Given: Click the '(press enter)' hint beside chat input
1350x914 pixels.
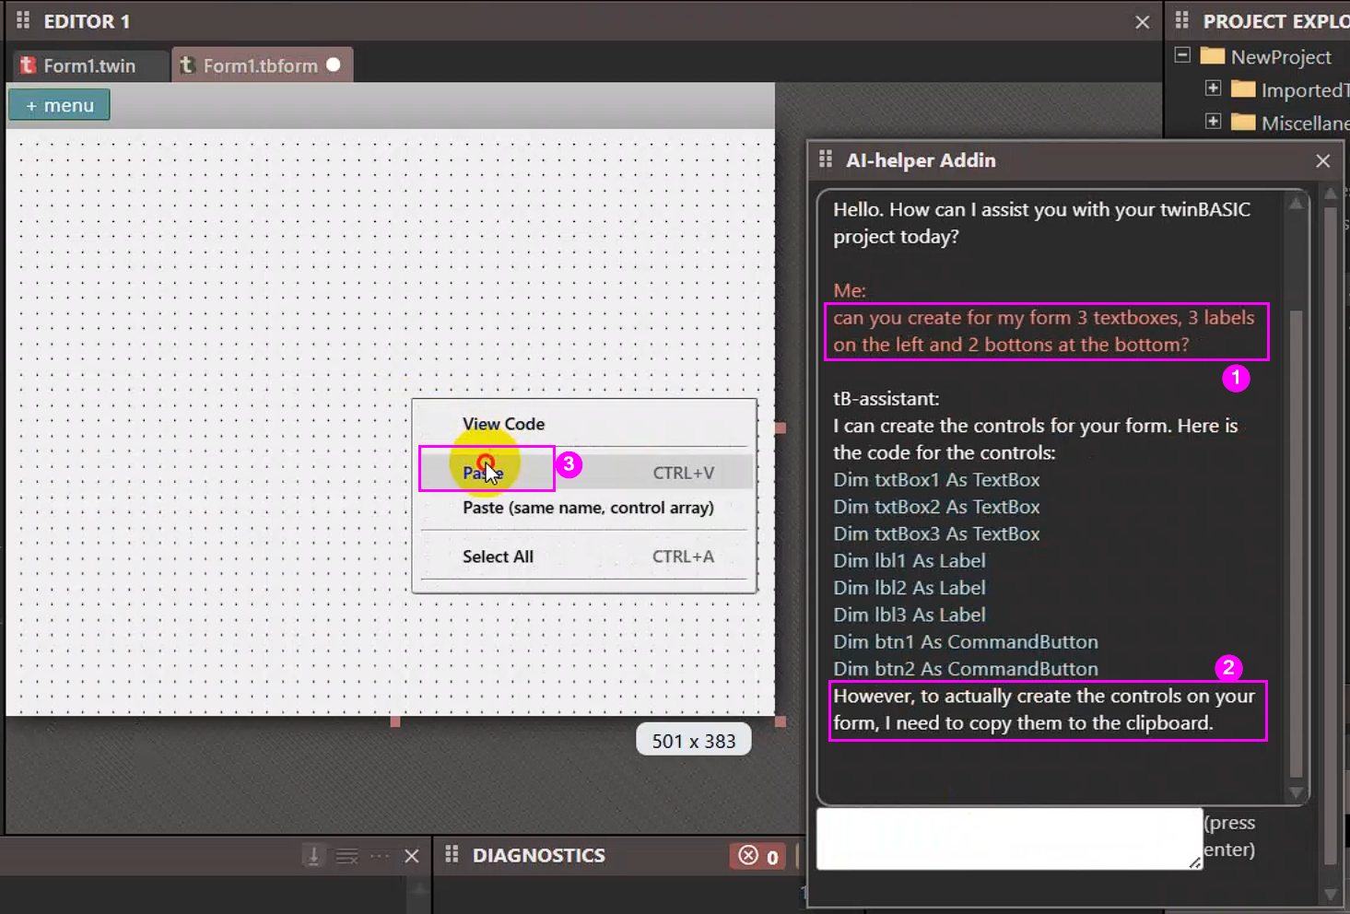Looking at the screenshot, I should point(1230,836).
